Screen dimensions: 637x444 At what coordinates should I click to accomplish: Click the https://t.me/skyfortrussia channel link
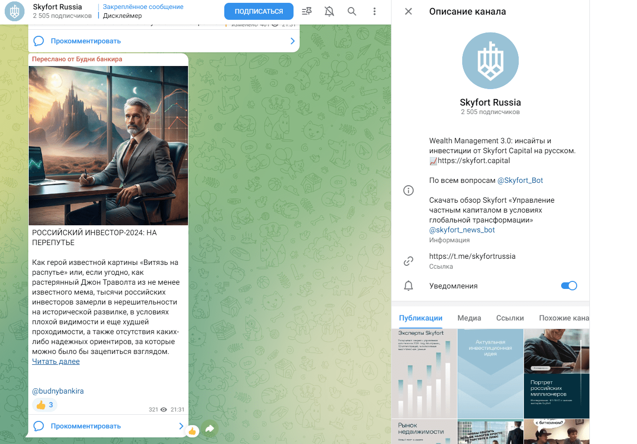coord(472,256)
